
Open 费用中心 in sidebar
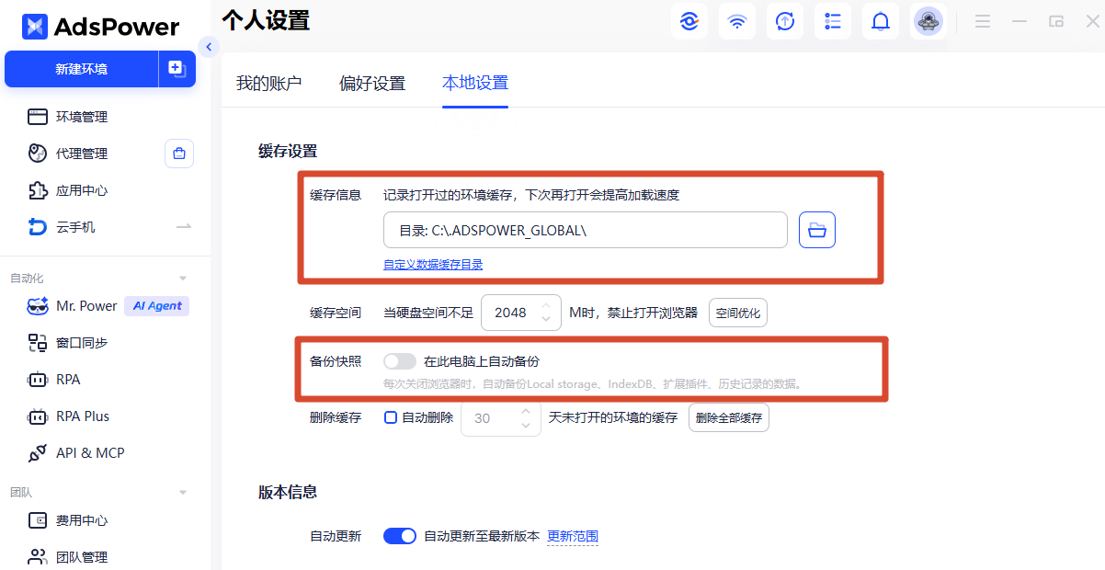coord(82,520)
